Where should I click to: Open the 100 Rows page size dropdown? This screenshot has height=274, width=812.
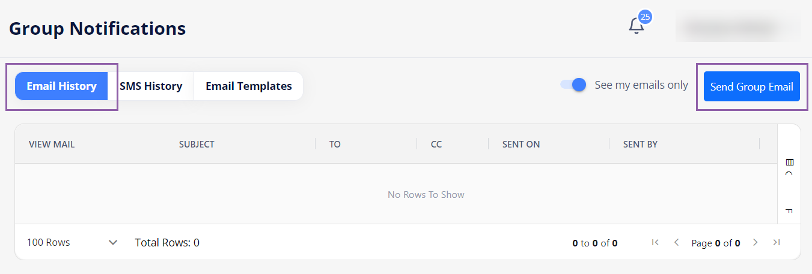pos(72,242)
